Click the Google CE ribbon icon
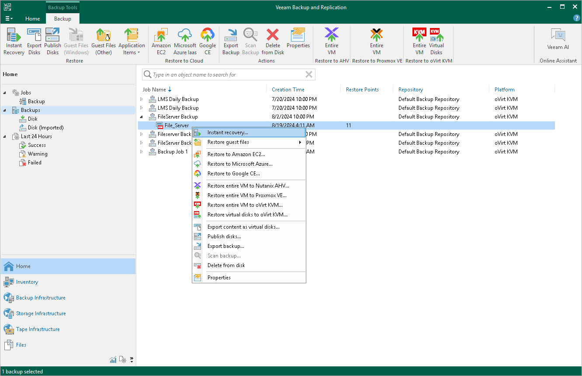This screenshot has height=376, width=582. [208, 42]
